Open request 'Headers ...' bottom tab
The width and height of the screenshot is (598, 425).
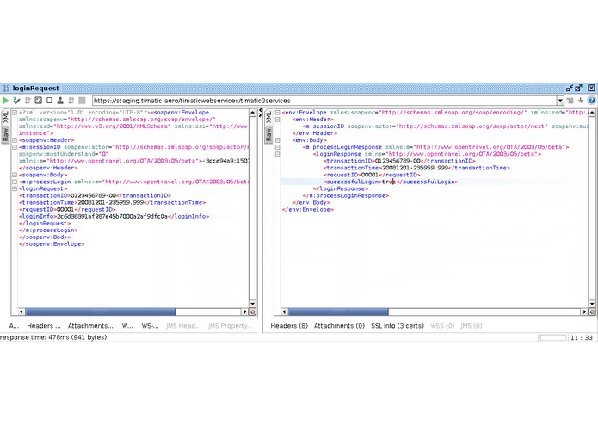(44, 326)
